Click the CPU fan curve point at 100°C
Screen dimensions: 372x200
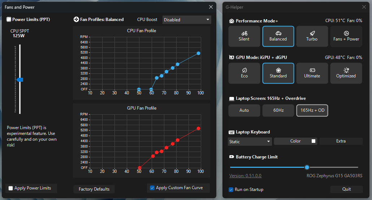coord(198,54)
